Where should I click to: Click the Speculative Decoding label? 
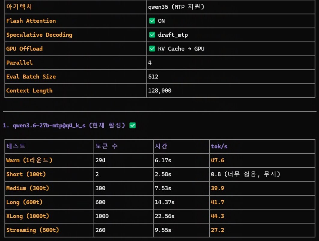39,35
